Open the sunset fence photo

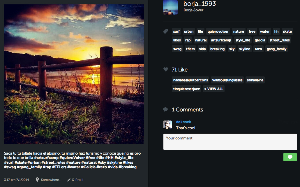pos(74,74)
